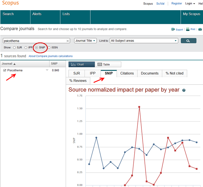This screenshot has height=187, width=203.
Task: Open About Compare journals calculations link
Action: point(50,56)
